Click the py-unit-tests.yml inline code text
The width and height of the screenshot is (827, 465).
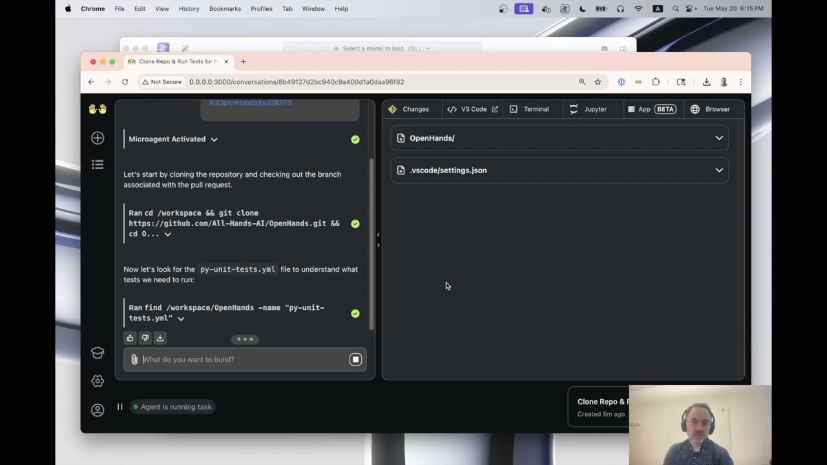[237, 269]
